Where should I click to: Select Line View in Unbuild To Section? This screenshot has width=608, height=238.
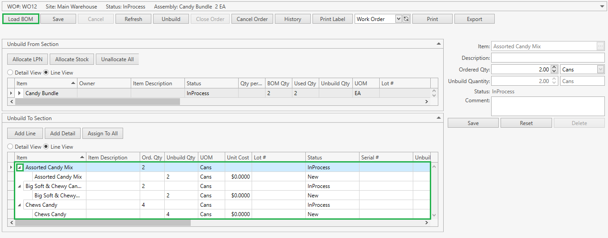point(46,147)
